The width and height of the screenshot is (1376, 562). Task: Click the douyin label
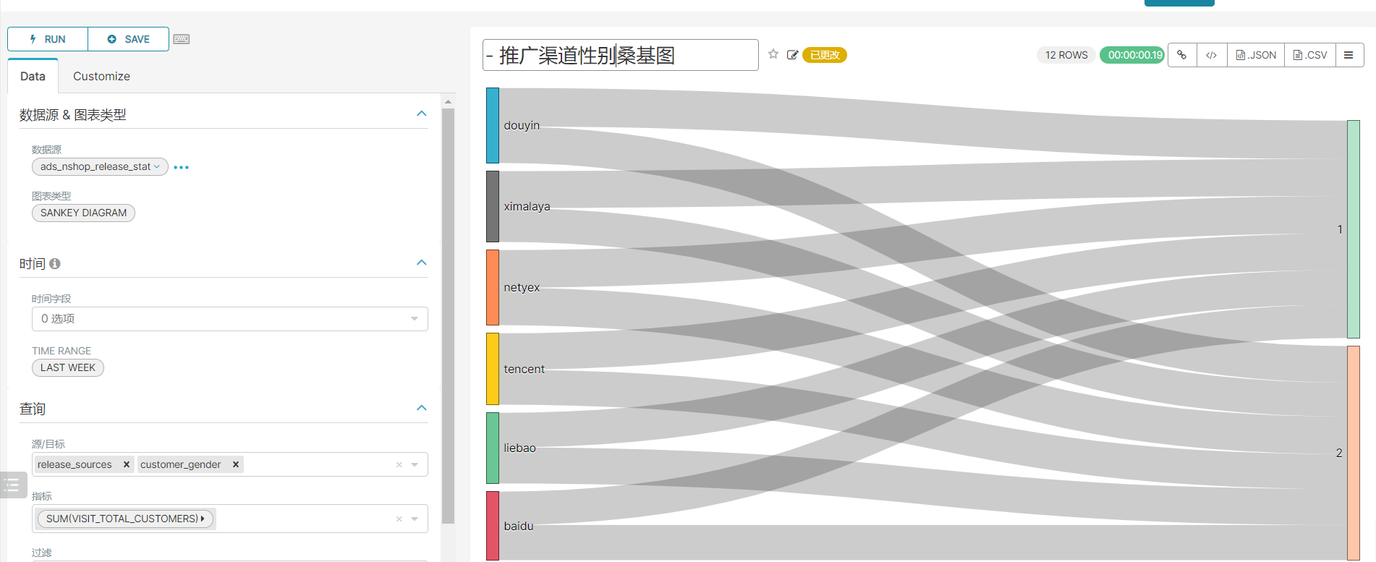[522, 125]
